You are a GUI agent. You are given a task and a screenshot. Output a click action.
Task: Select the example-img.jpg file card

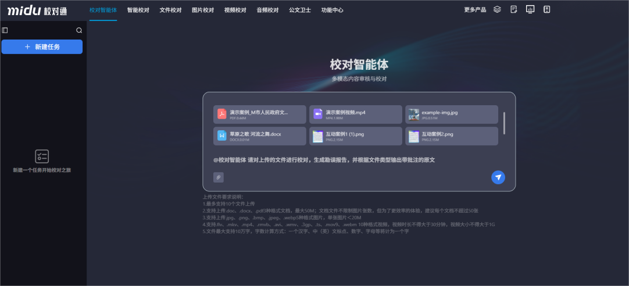coord(452,115)
